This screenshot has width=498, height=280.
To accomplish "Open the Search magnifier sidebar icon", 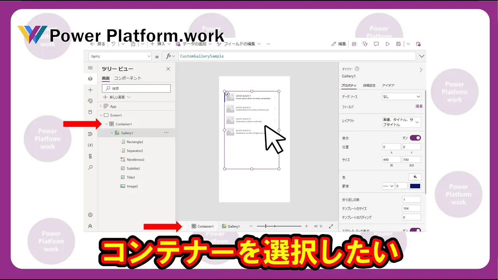I will click(90, 168).
